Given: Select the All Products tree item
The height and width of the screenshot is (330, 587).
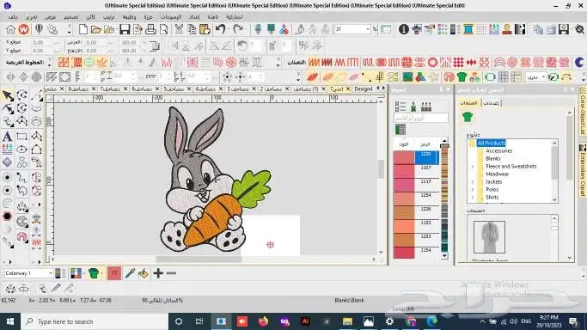Looking at the screenshot, I should (x=491, y=143).
